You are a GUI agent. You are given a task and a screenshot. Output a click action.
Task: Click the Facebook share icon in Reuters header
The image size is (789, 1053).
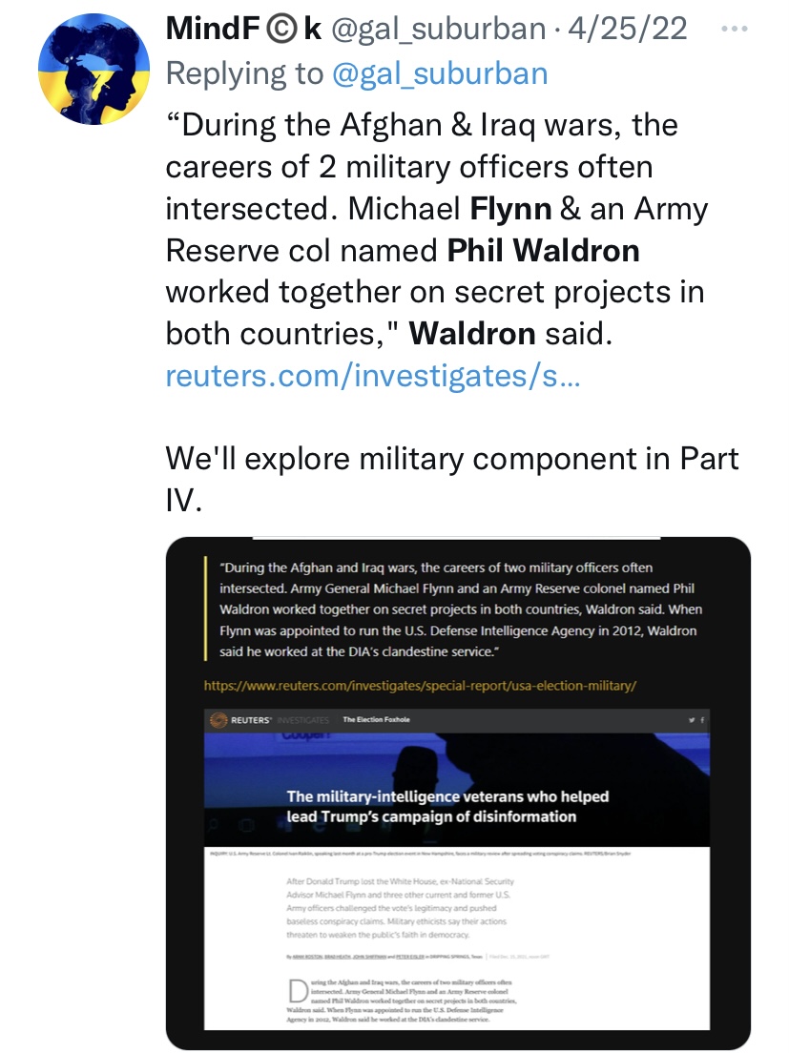[703, 720]
